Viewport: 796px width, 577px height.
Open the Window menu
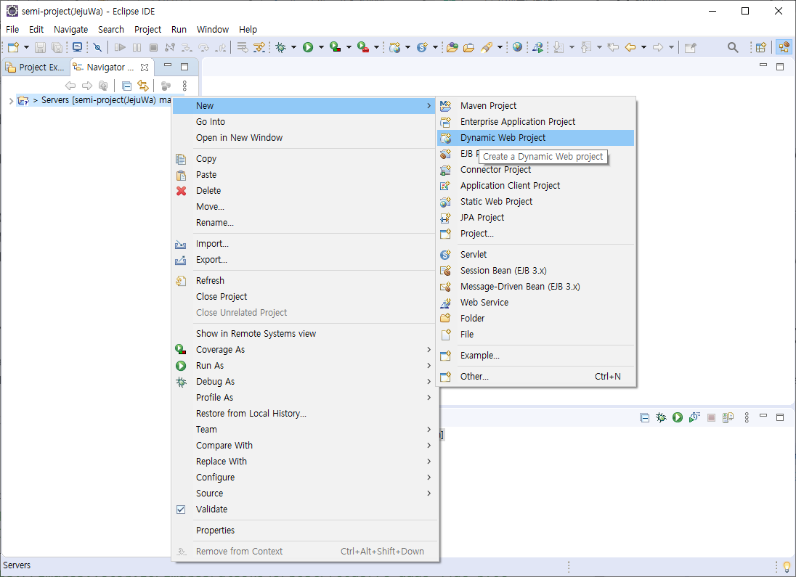pos(213,30)
